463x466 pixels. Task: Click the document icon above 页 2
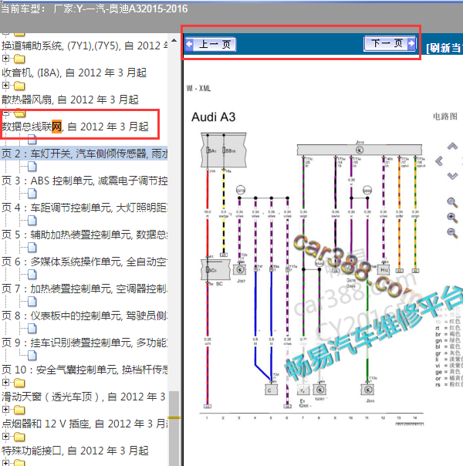tap(32, 140)
